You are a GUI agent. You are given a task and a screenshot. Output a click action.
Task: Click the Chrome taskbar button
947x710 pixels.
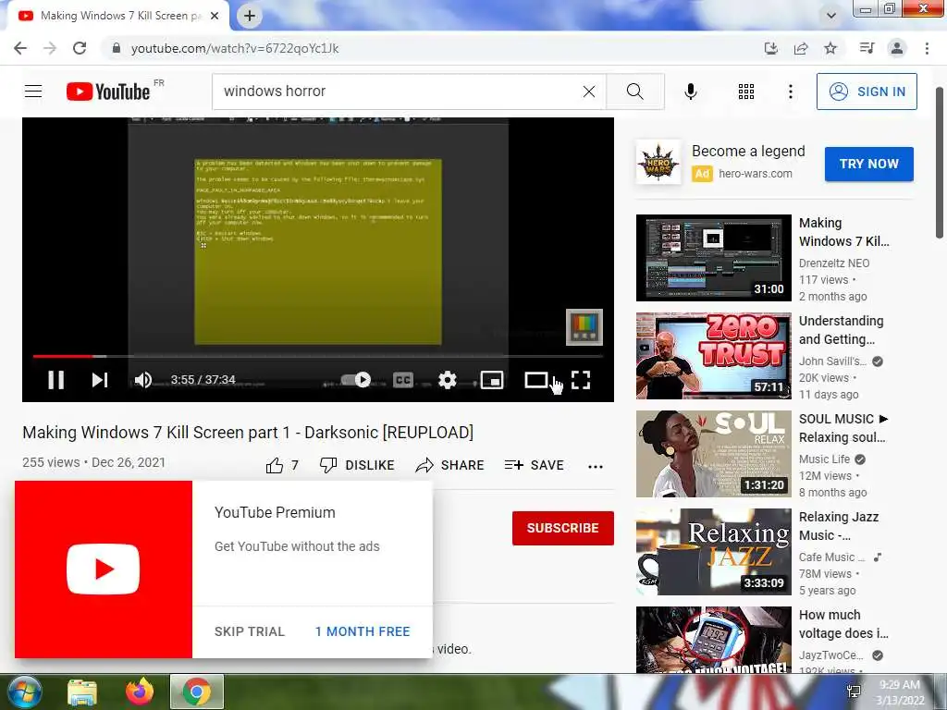tap(197, 692)
